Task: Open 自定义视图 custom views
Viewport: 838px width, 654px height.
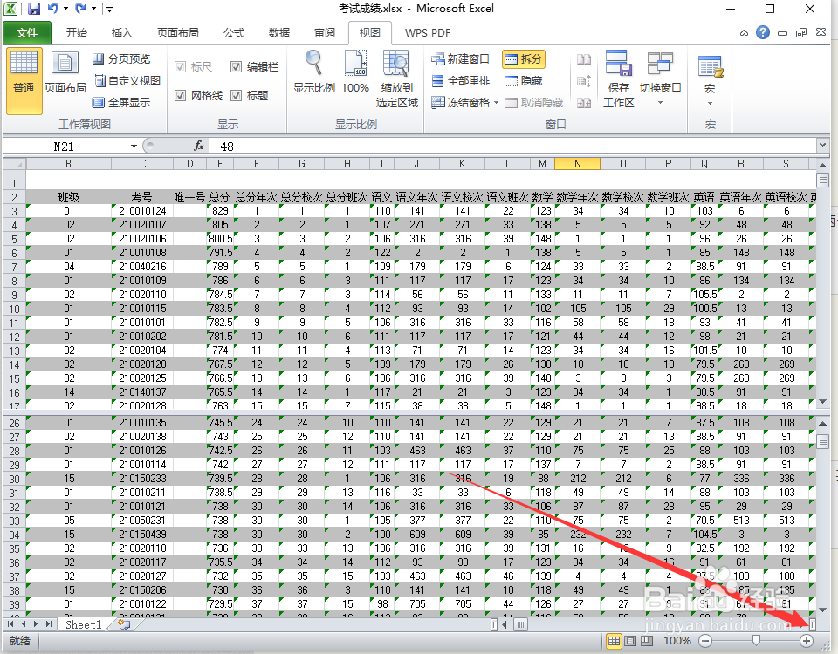Action: click(126, 80)
